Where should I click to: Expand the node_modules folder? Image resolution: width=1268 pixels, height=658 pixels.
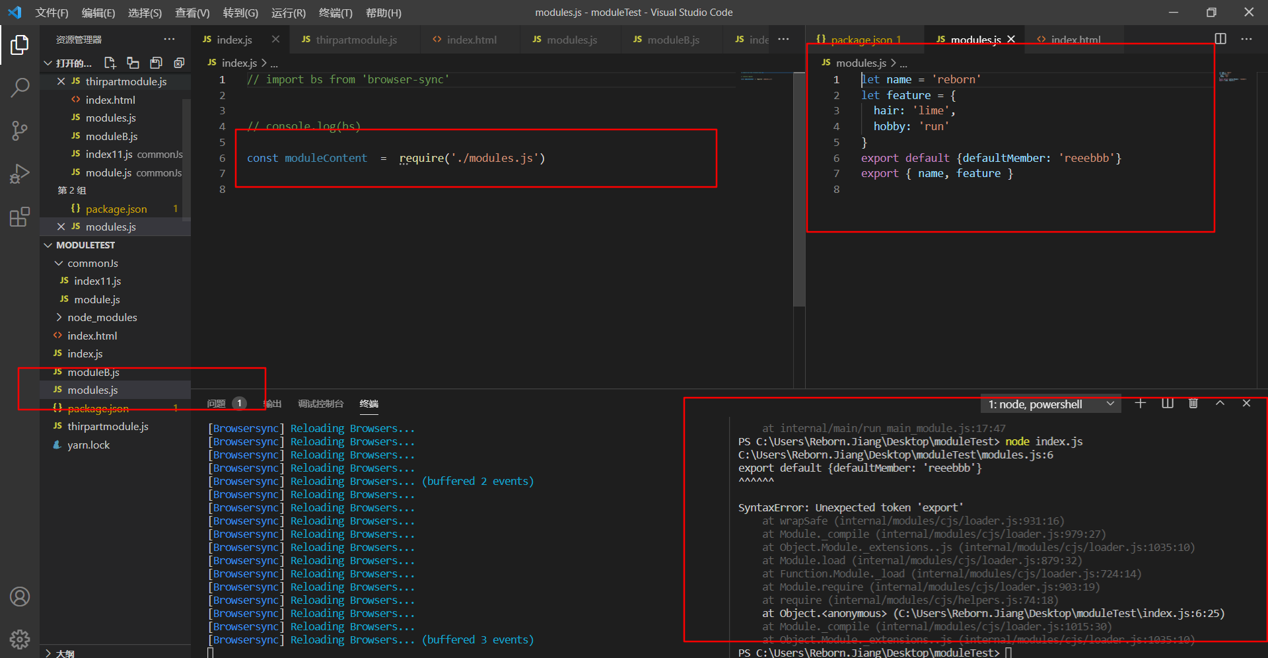(x=102, y=317)
